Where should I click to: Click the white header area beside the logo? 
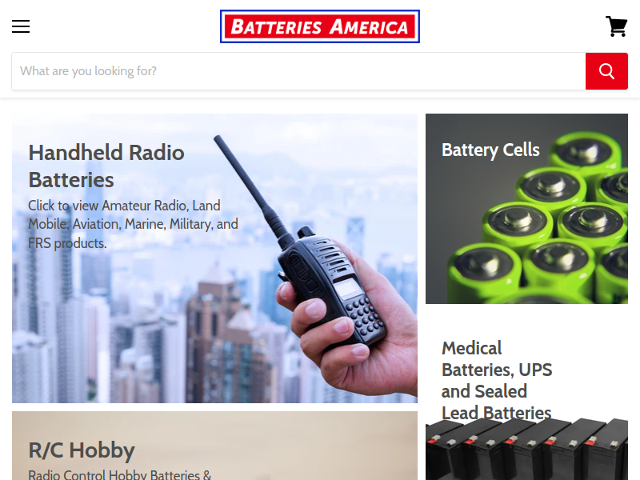point(510,26)
